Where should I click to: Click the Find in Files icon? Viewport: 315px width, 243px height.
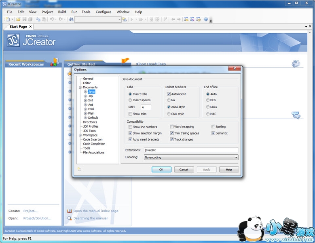point(125,19)
